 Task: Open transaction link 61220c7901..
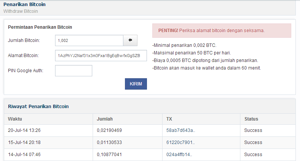180,142
